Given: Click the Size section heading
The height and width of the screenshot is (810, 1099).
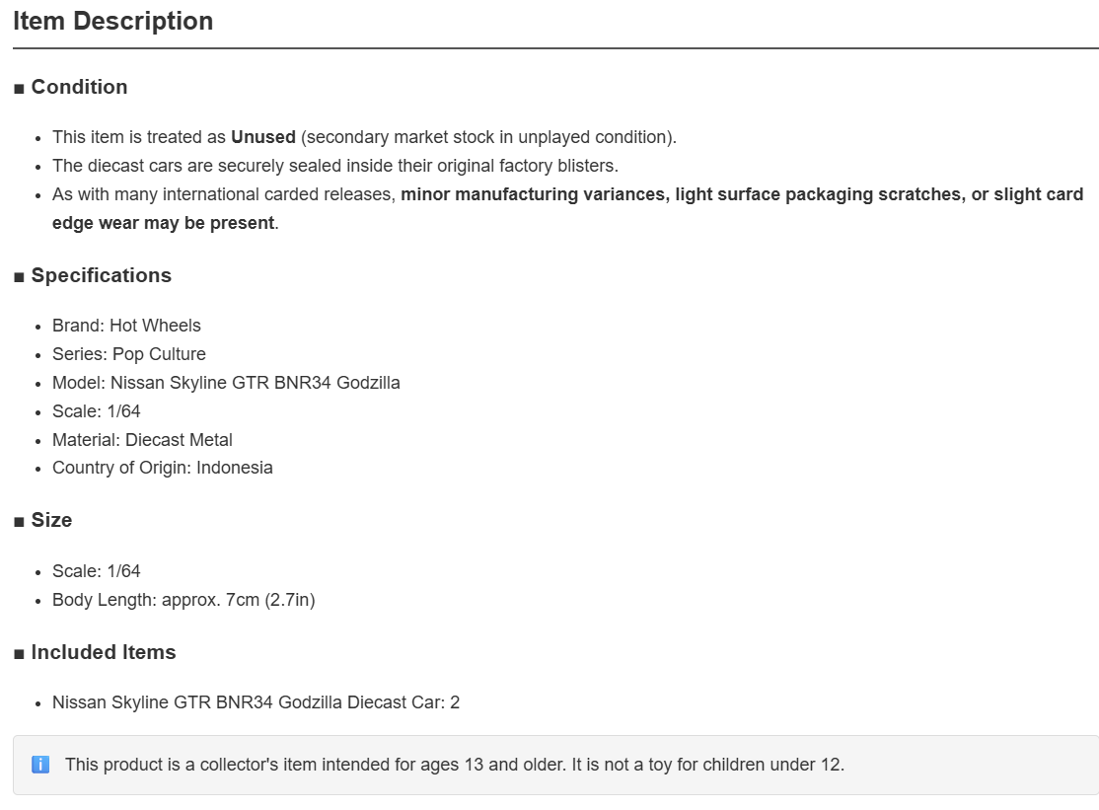Looking at the screenshot, I should (x=51, y=520).
